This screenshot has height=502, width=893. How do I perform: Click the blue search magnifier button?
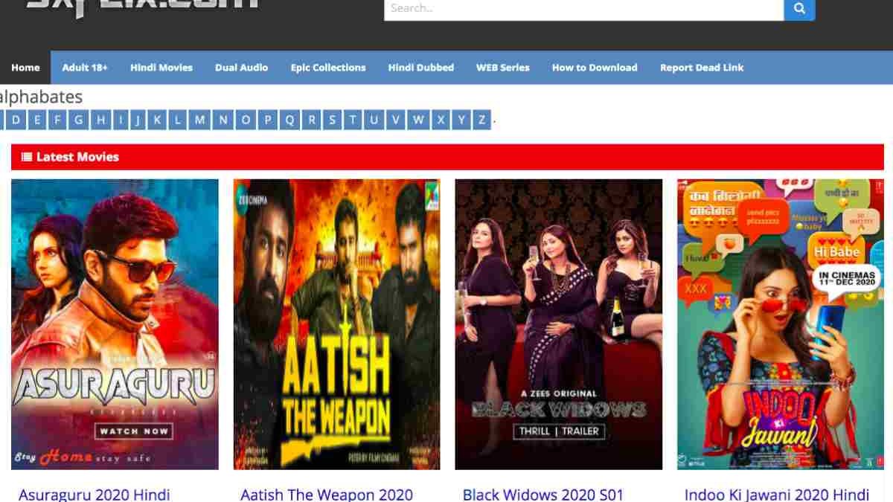click(799, 9)
